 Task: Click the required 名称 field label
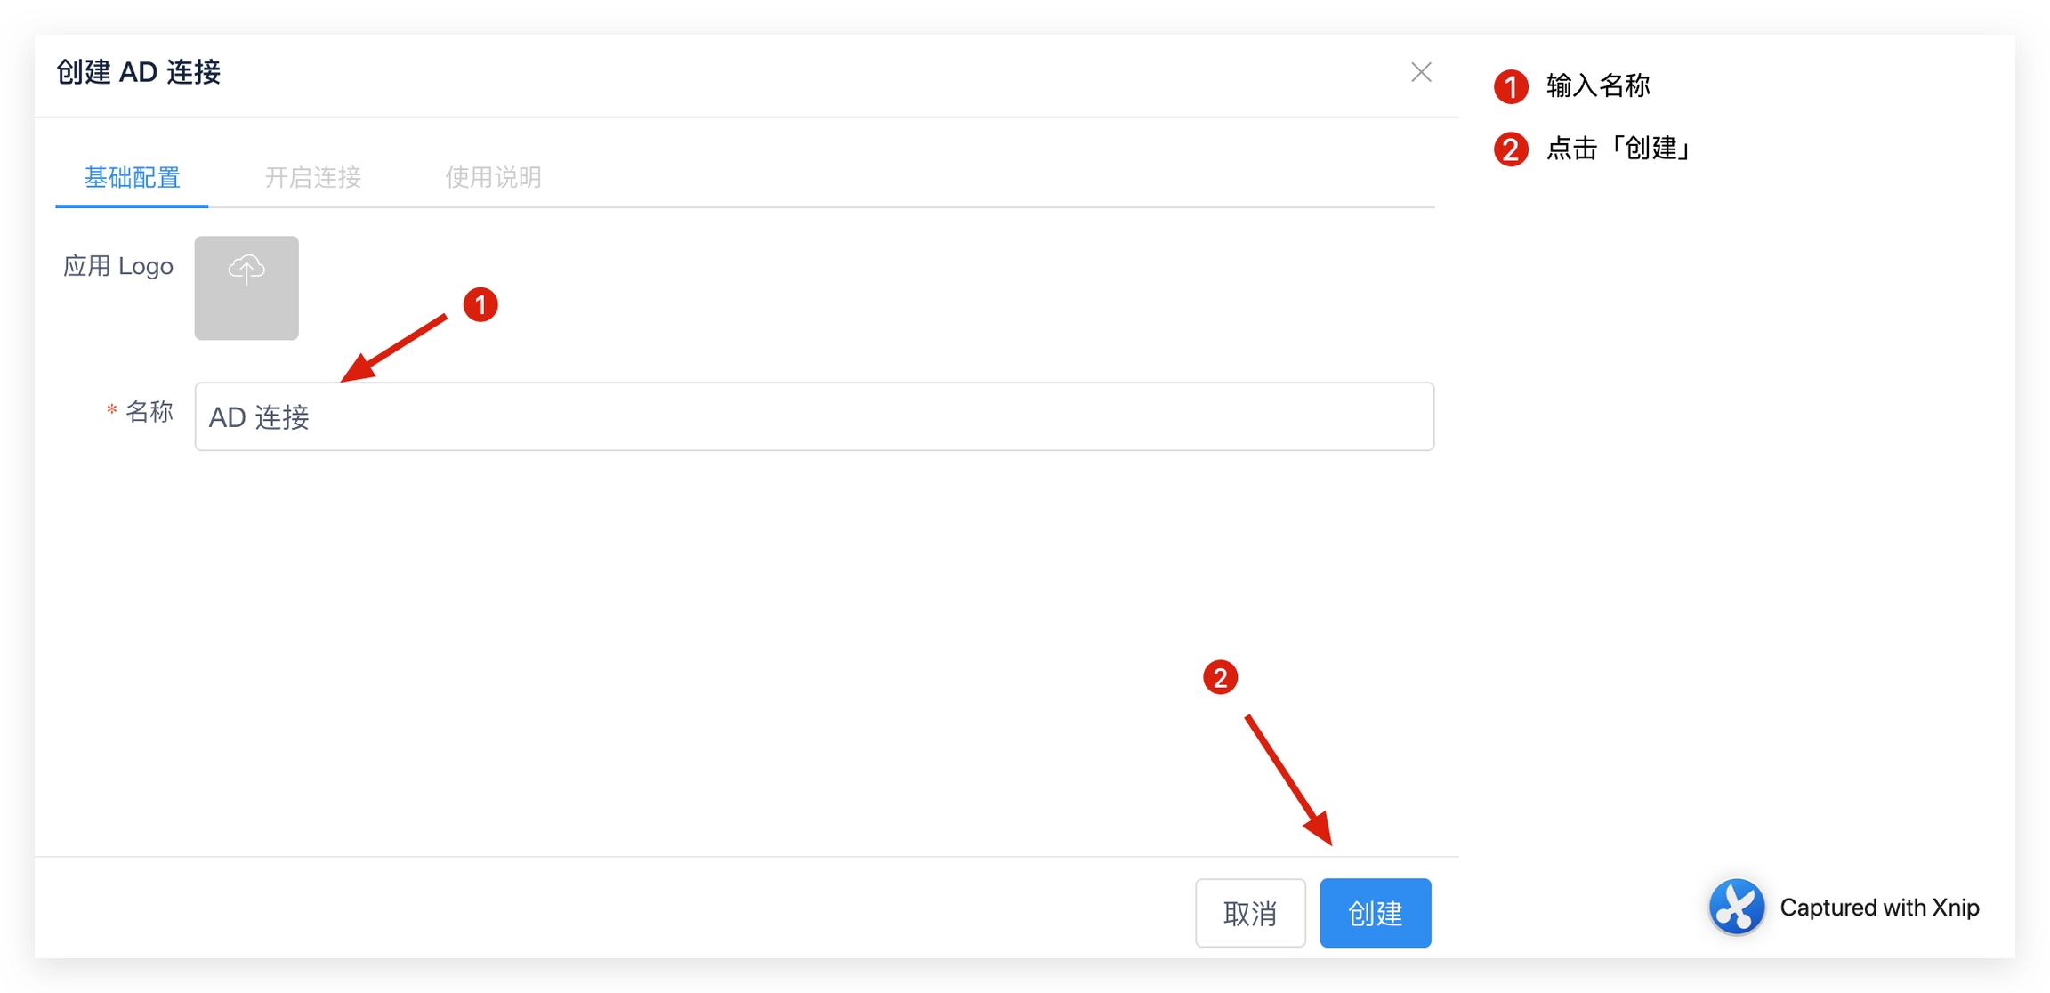pyautogui.click(x=148, y=412)
